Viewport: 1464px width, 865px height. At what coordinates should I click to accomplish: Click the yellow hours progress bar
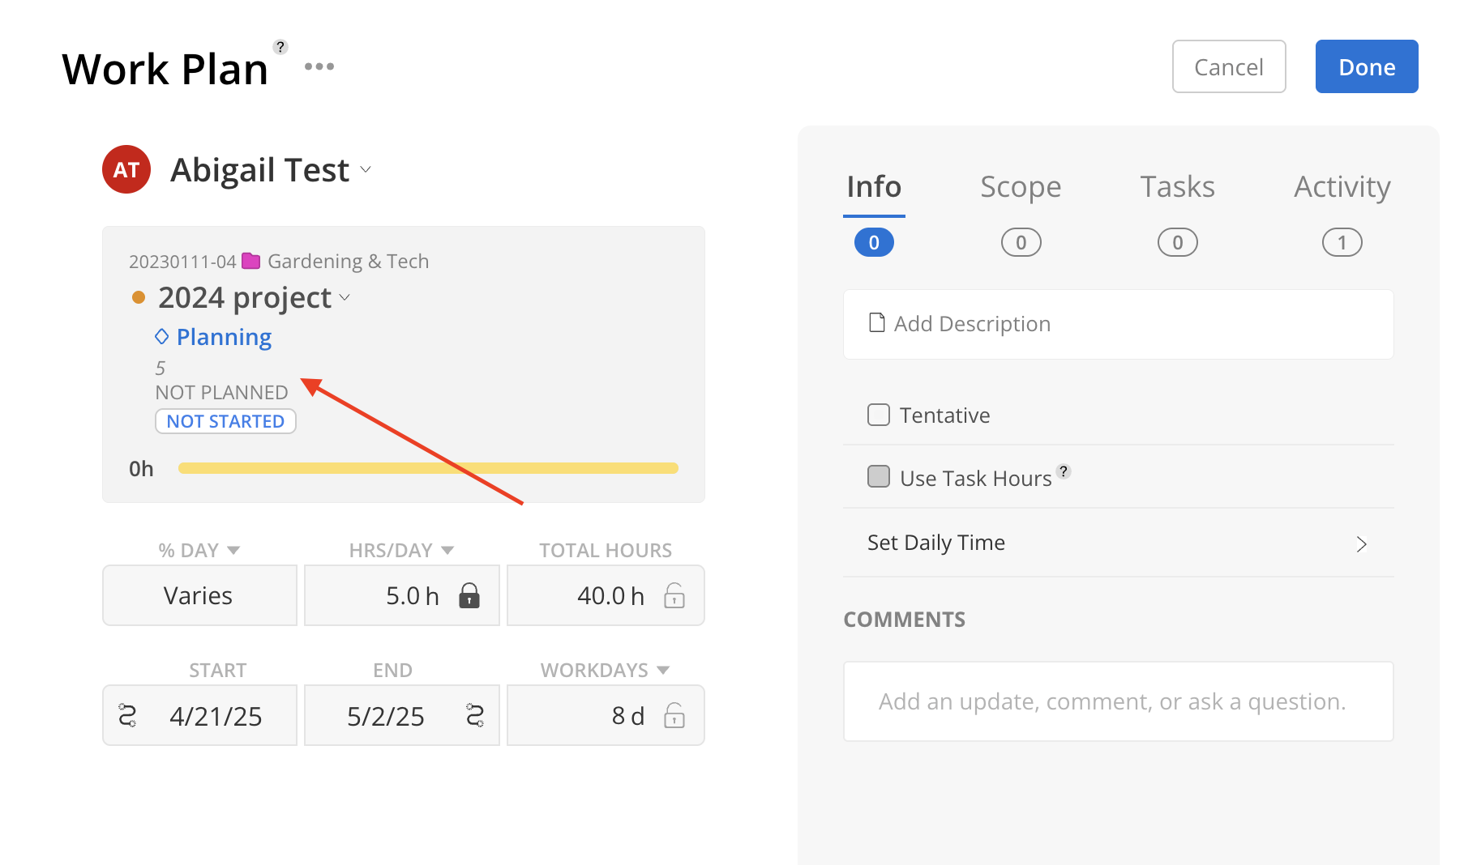428,468
